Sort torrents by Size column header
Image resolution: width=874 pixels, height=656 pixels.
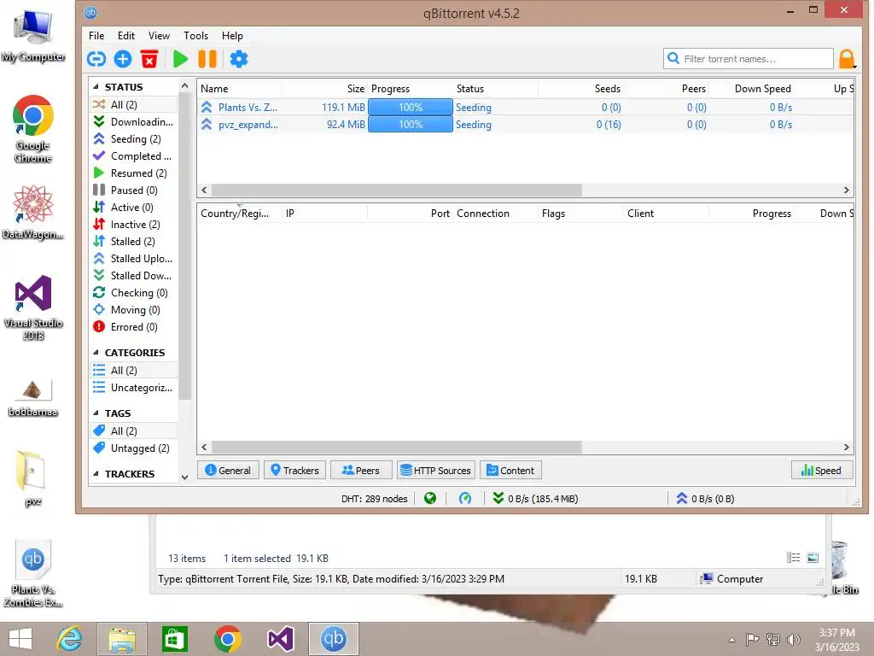tap(325, 89)
